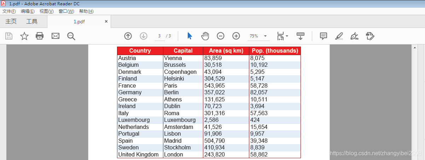Close the 1.pdf tab
The height and width of the screenshot is (160, 425).
(x=106, y=22)
